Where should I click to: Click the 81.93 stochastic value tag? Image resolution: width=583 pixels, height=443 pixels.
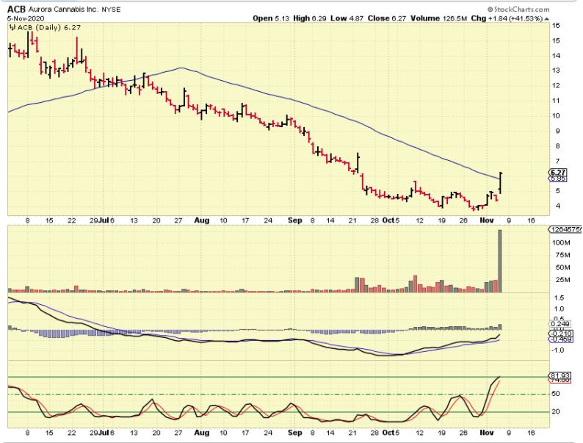point(560,375)
